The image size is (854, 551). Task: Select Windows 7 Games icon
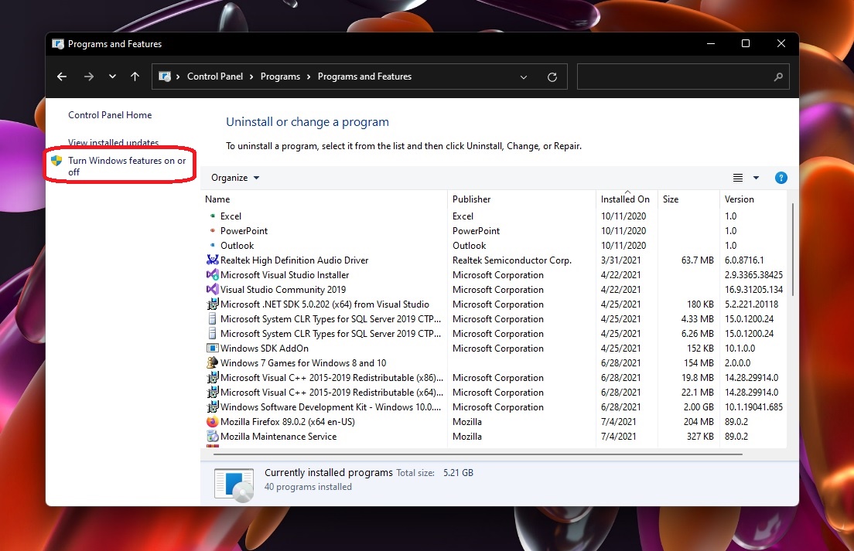(213, 362)
